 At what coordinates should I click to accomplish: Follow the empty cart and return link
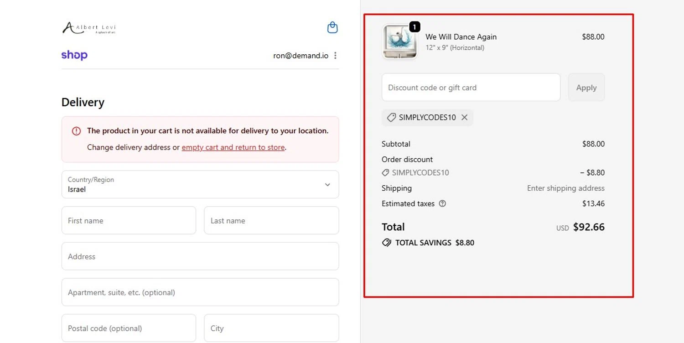233,147
